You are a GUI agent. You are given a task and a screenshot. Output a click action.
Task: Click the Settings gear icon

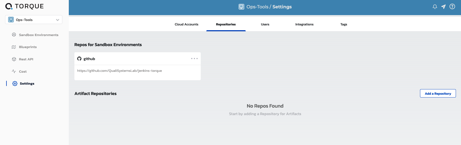coord(15,84)
